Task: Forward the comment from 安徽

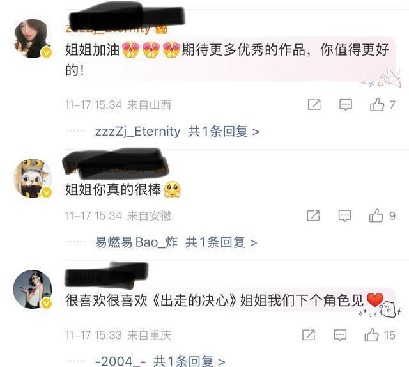Action: click(x=313, y=215)
